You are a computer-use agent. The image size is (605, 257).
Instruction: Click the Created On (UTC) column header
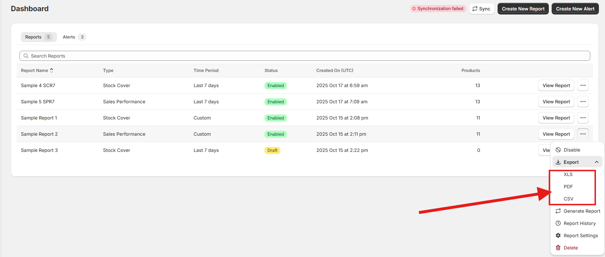335,71
